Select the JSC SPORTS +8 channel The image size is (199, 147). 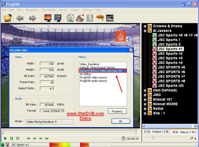[x=171, y=81]
